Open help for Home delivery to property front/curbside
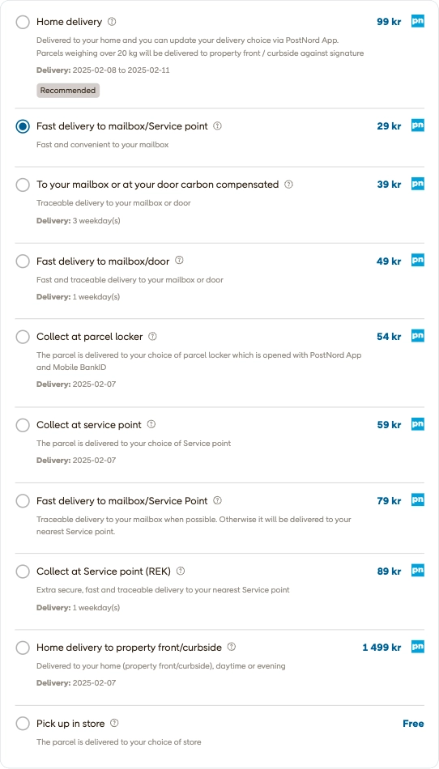Viewport: 439px width, 769px height. [232, 647]
